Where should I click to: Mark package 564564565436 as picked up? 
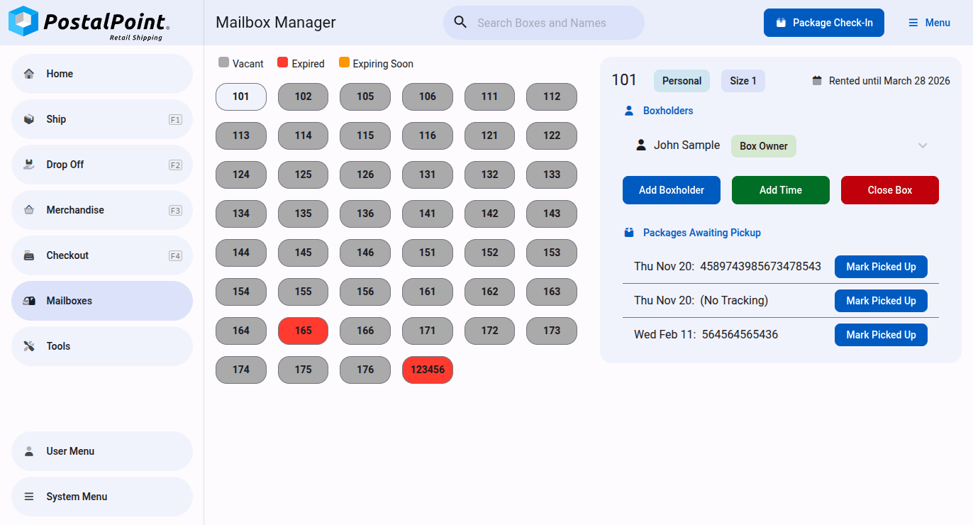(880, 335)
